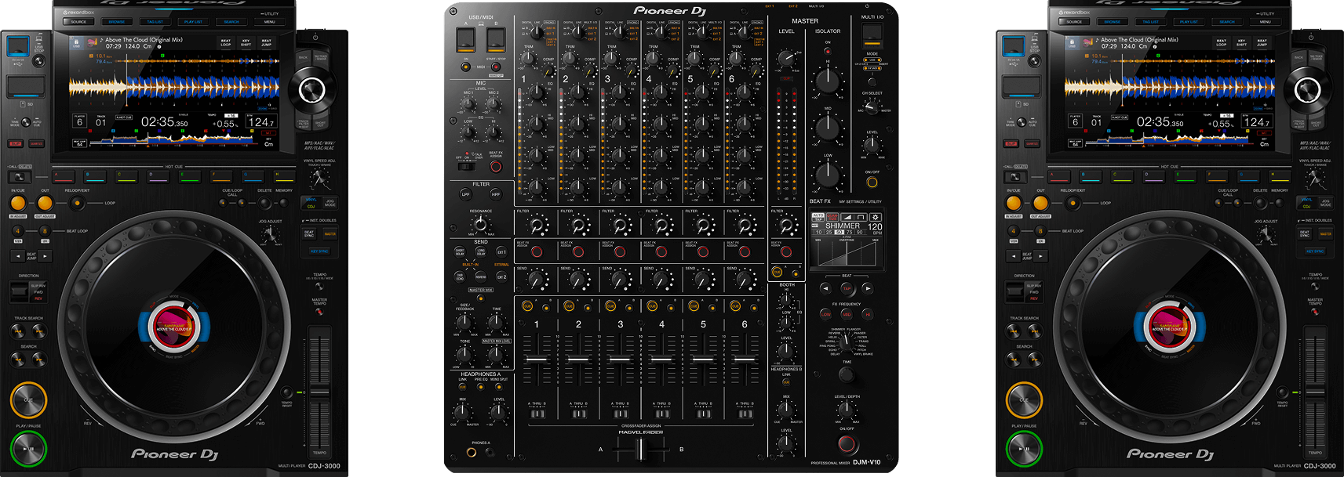Flip DIRECTION lever on left CDJ
The width and height of the screenshot is (1344, 477).
(19, 291)
